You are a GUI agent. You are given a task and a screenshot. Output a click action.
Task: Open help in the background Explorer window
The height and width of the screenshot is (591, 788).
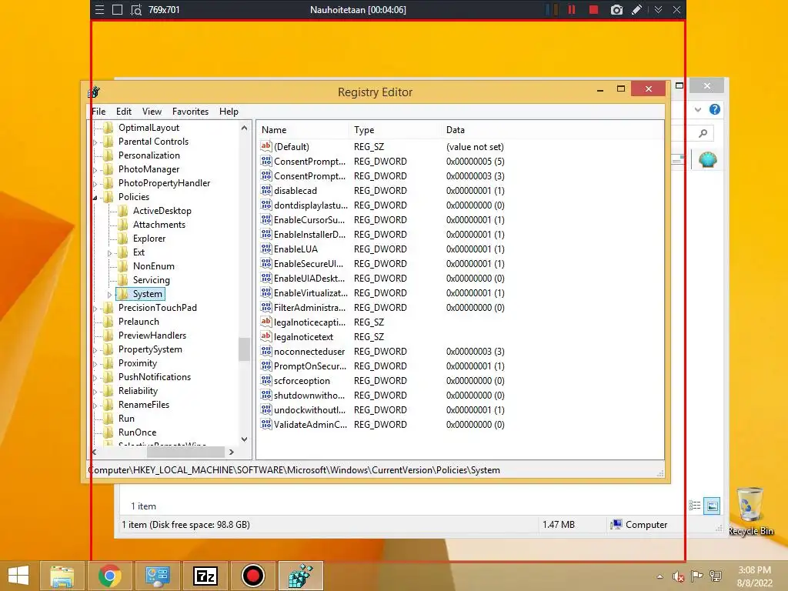pos(715,109)
